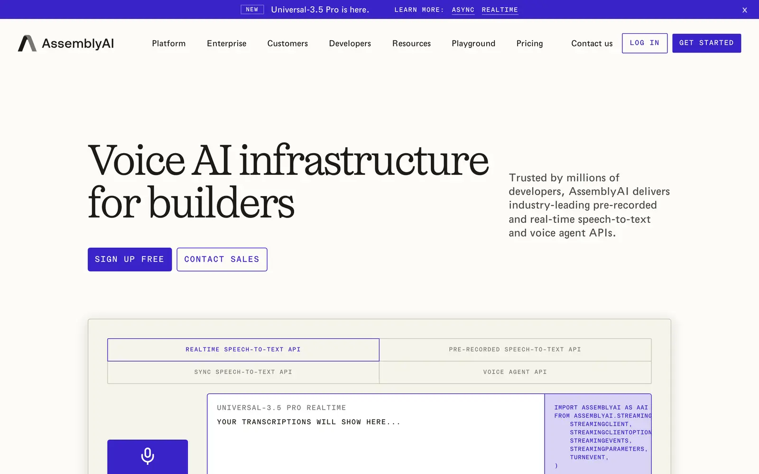This screenshot has width=759, height=474.
Task: Select the Voice Agent API tab
Action: tap(515, 373)
